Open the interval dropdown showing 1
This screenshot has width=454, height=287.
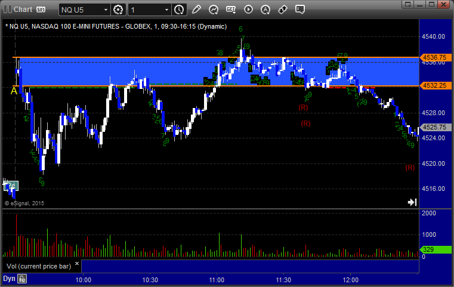coord(150,10)
